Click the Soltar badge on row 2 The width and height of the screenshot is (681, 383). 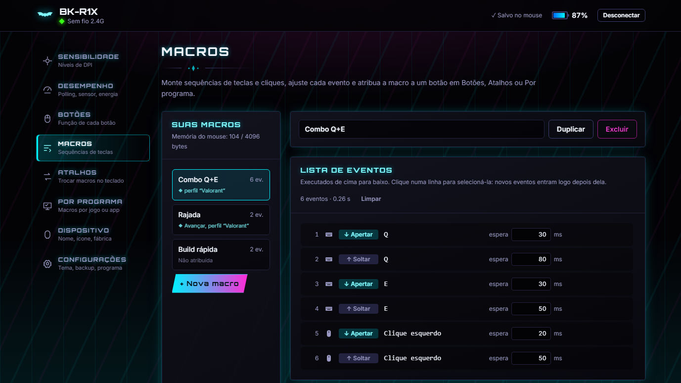[359, 259]
